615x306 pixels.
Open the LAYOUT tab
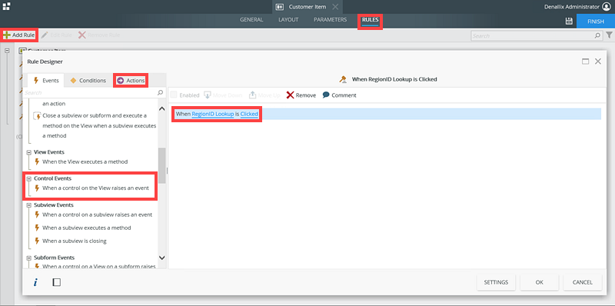tap(288, 20)
